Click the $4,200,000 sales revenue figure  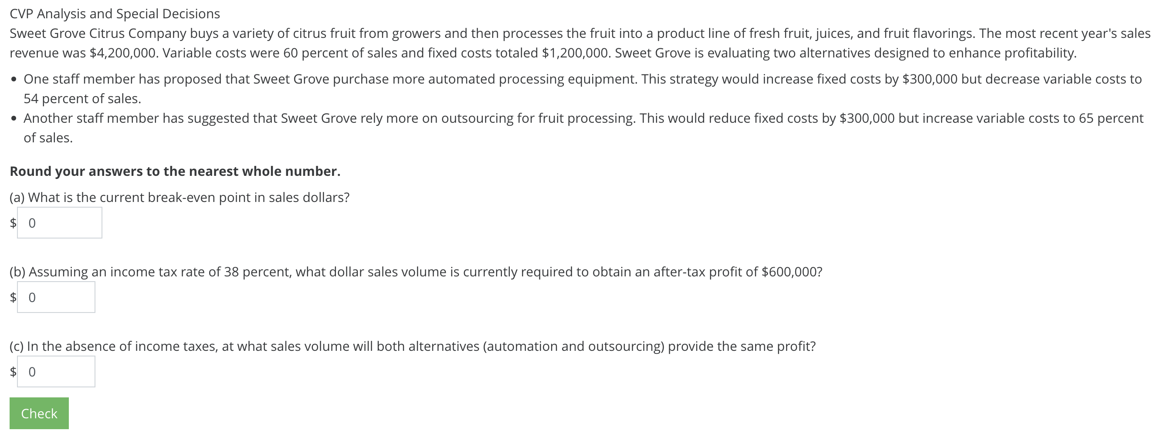[123, 53]
